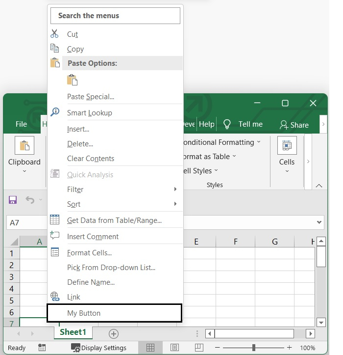Click the Link globe icon
The image size is (343, 355).
55,297
